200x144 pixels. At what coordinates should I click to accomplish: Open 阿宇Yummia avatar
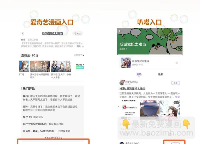tap(122, 83)
